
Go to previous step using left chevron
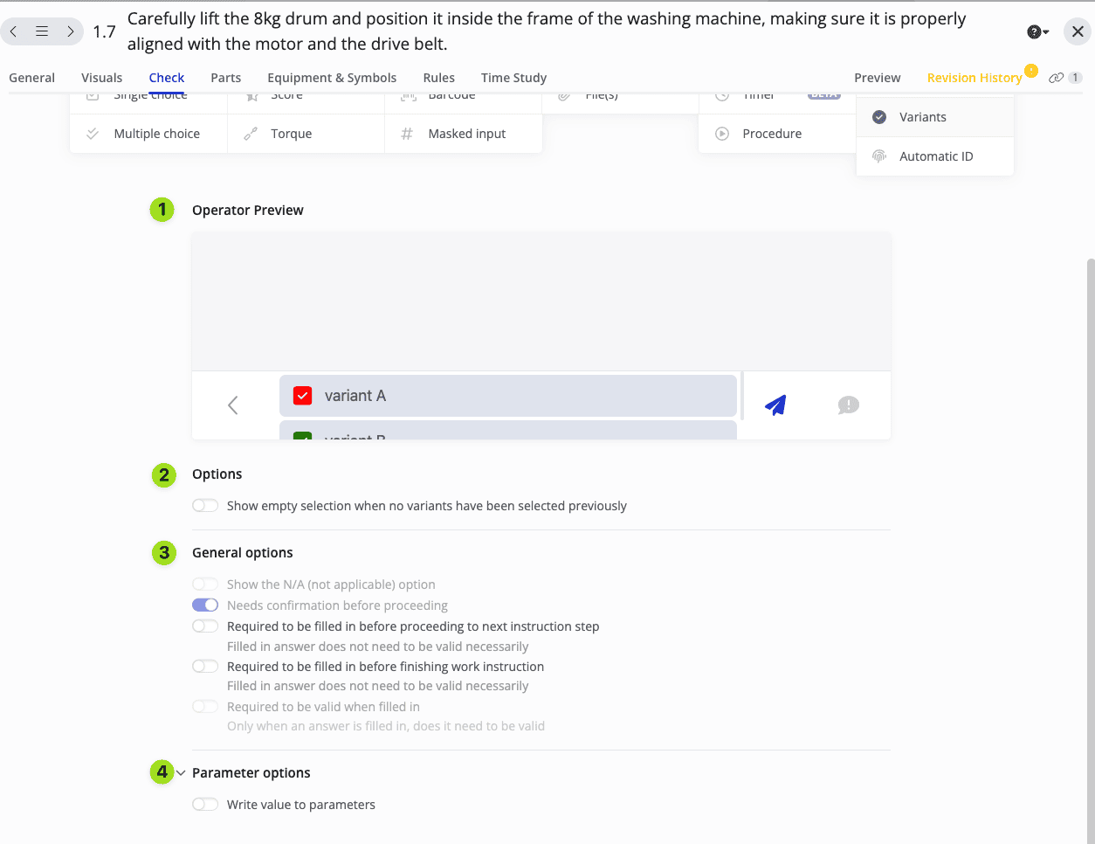(13, 31)
